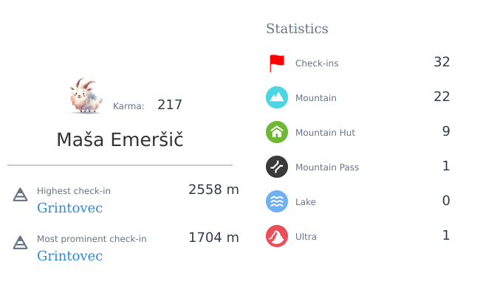
Task: Click the Check-ins statistic label
Action: pyautogui.click(x=317, y=63)
